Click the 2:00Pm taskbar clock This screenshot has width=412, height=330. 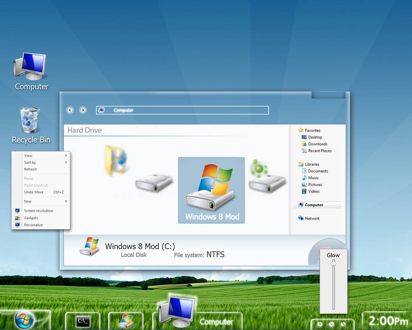click(388, 321)
